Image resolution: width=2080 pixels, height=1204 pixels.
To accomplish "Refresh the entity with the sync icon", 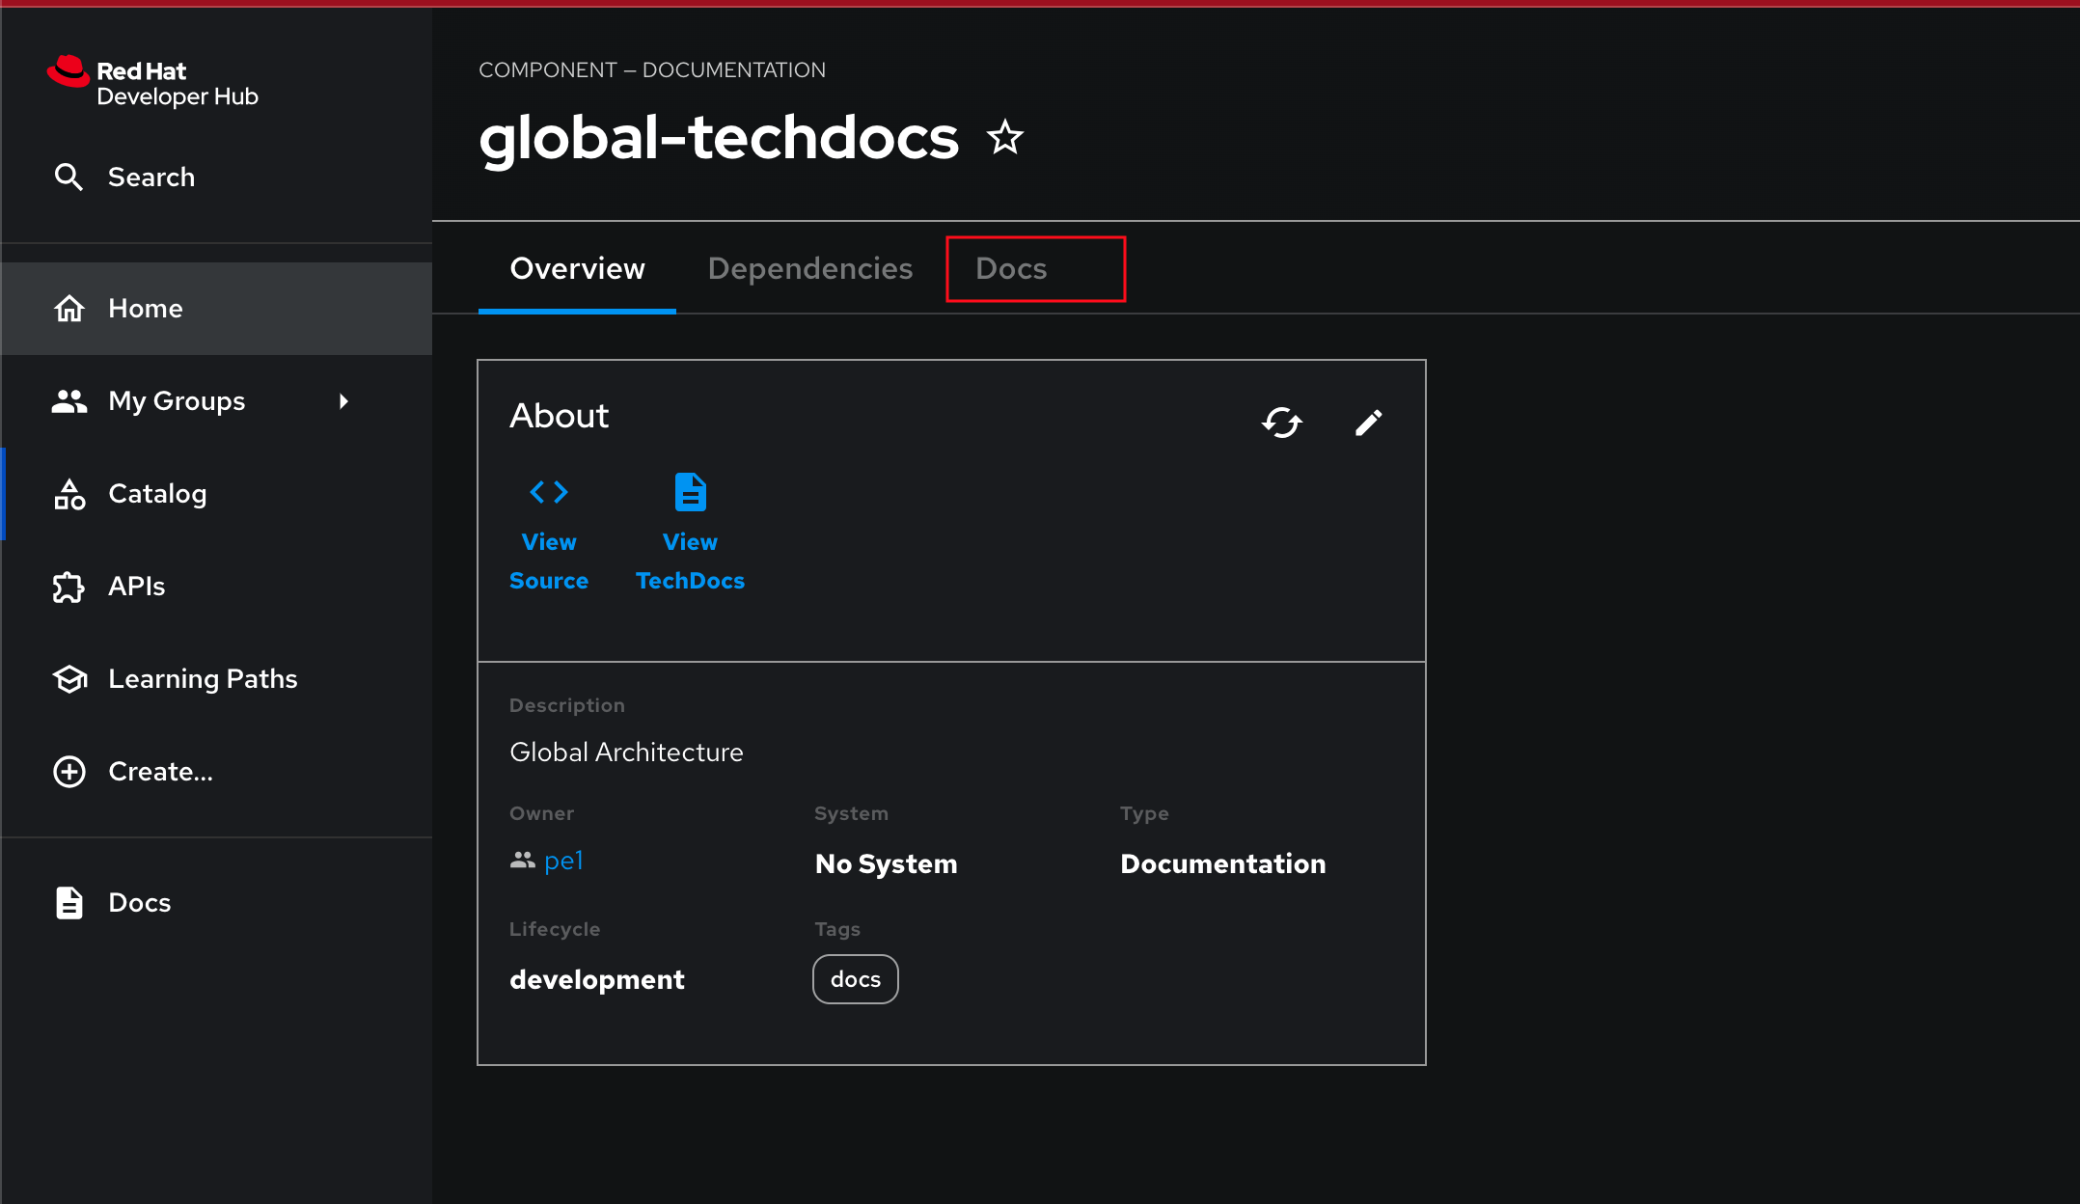I will pyautogui.click(x=1282, y=422).
